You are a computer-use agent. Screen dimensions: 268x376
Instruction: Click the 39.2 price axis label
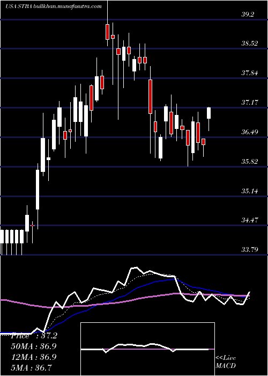[x=248, y=15]
